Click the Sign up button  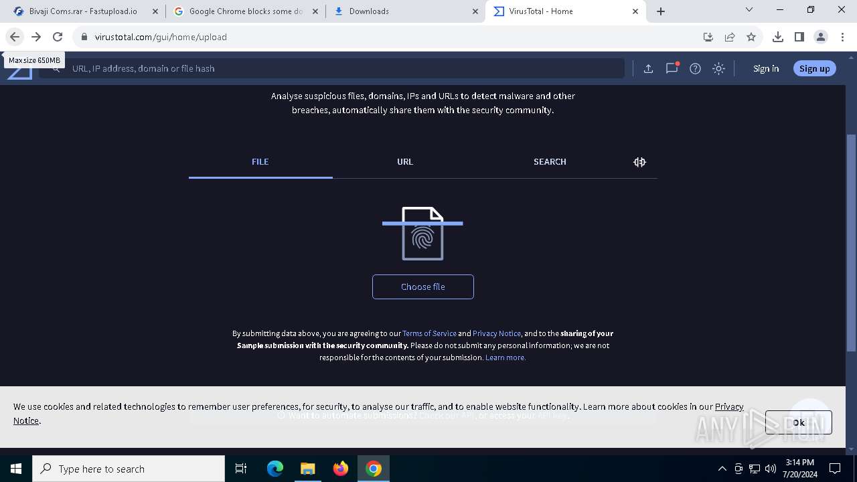[x=814, y=68]
